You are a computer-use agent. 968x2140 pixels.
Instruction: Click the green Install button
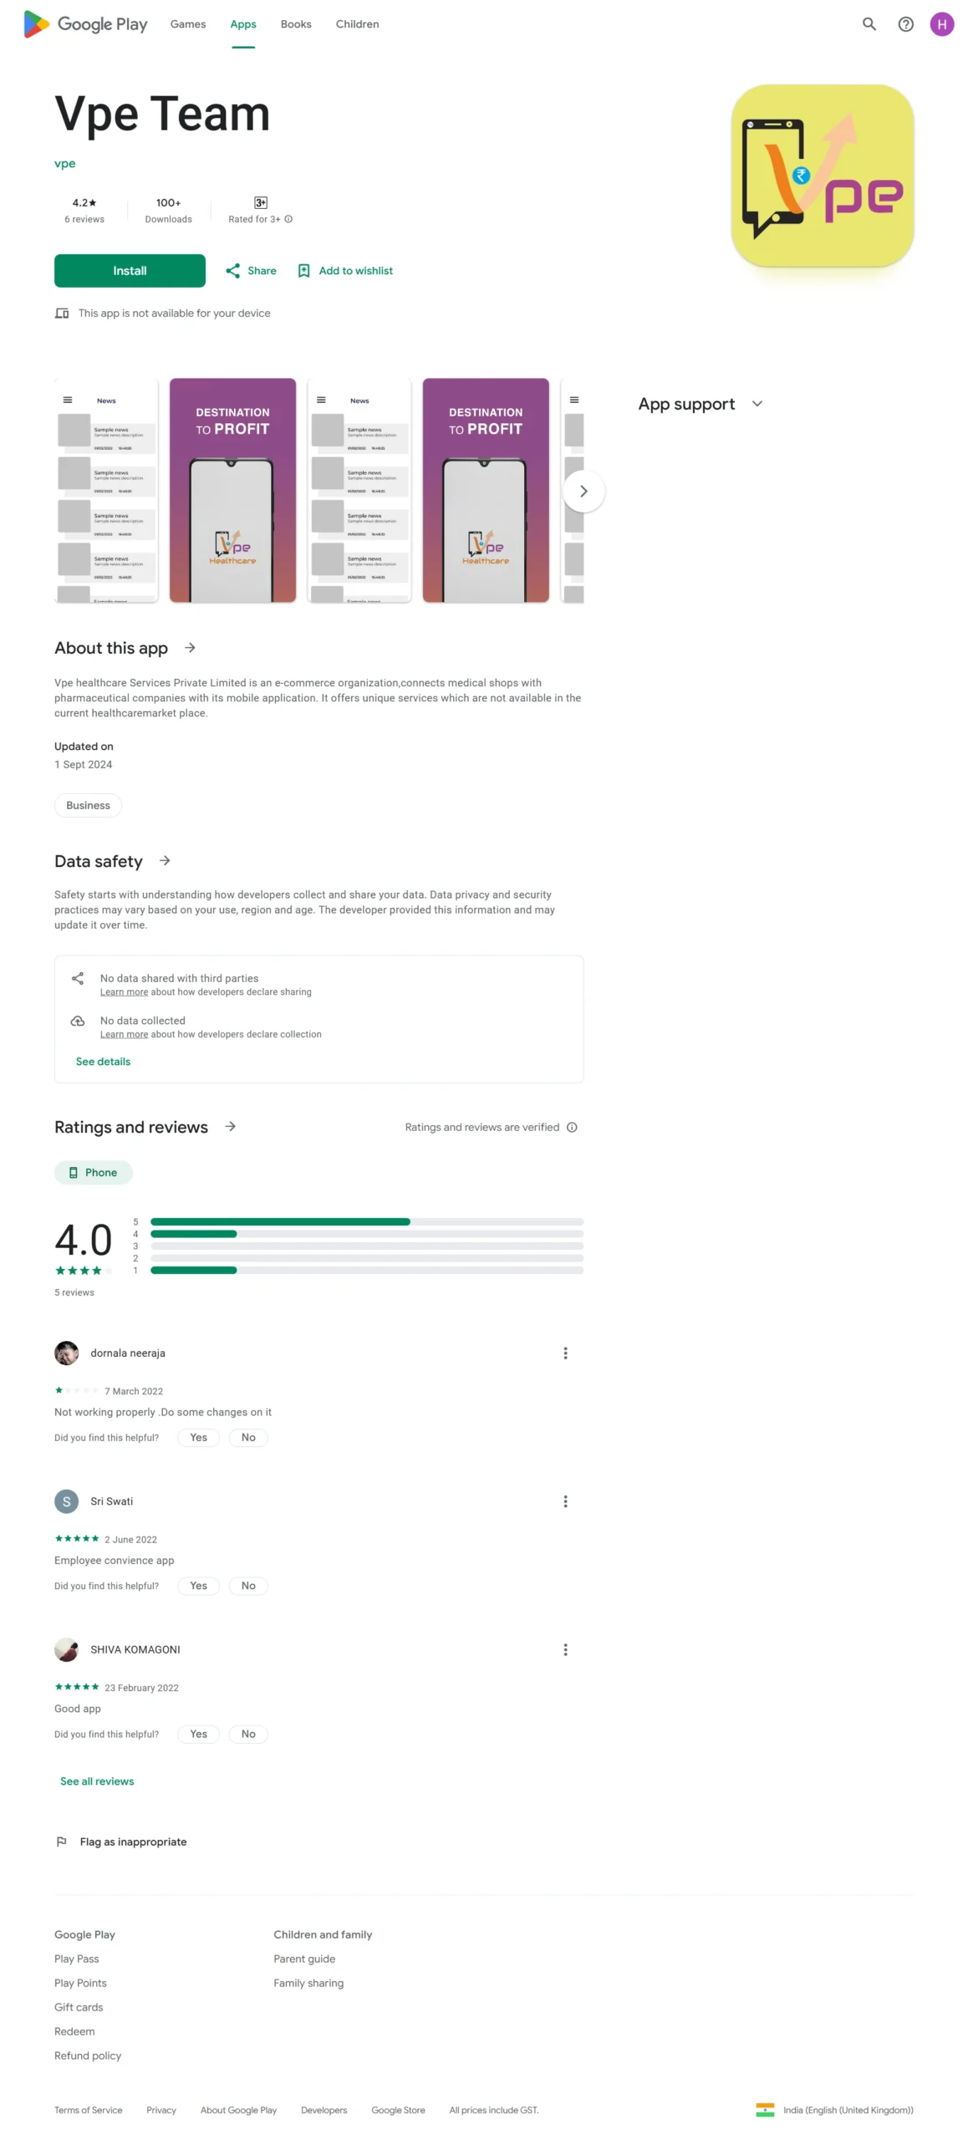pos(130,270)
